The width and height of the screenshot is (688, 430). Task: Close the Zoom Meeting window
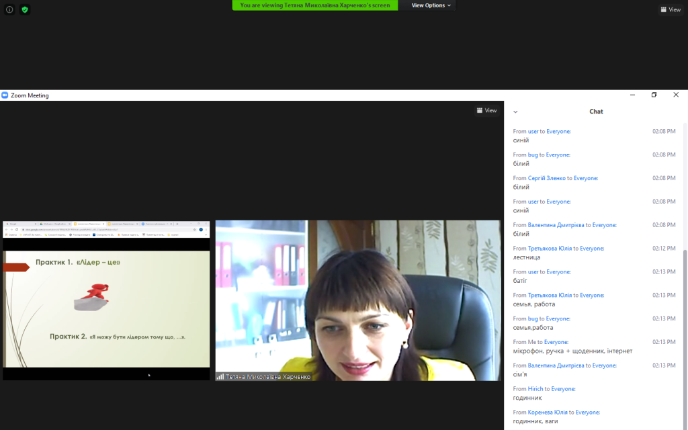click(x=676, y=95)
